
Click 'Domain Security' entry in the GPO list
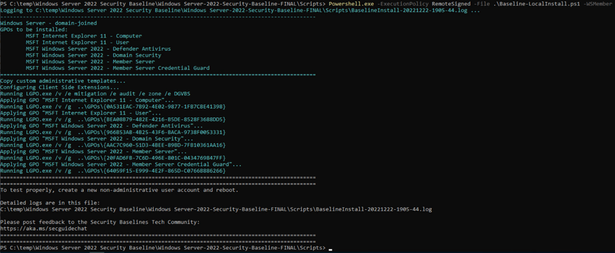136,55
